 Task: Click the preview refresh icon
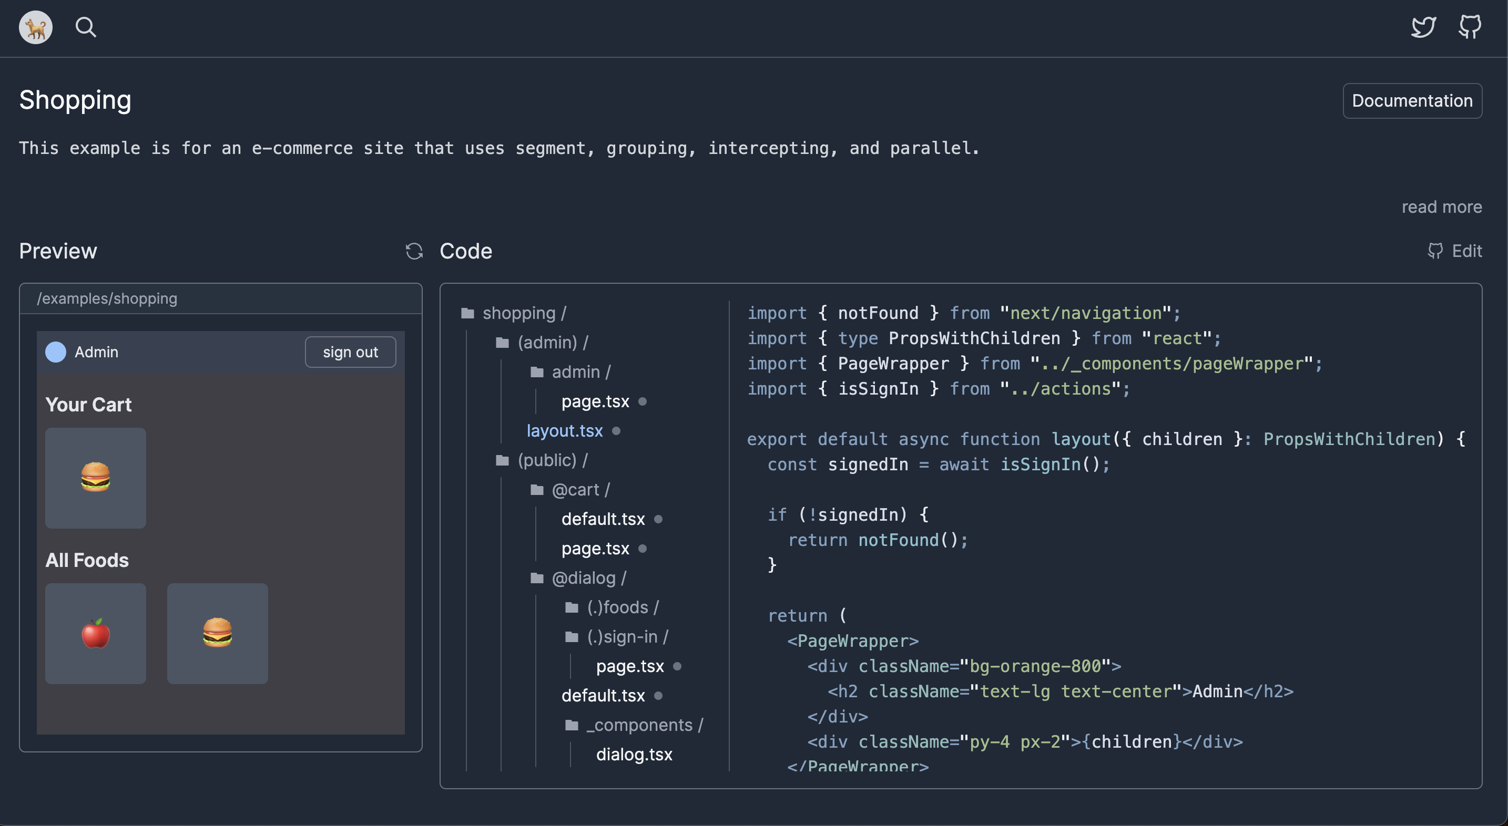tap(414, 252)
